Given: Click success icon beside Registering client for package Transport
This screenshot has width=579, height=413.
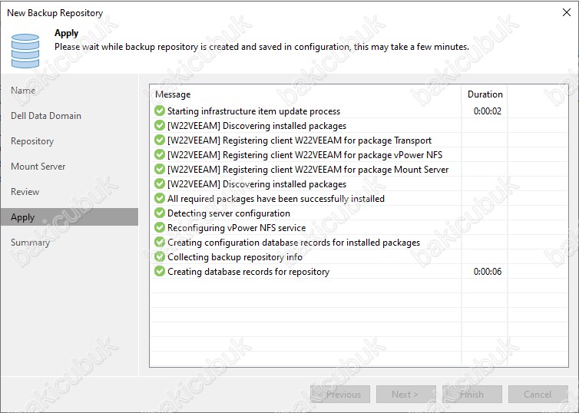Looking at the screenshot, I should click(x=160, y=140).
